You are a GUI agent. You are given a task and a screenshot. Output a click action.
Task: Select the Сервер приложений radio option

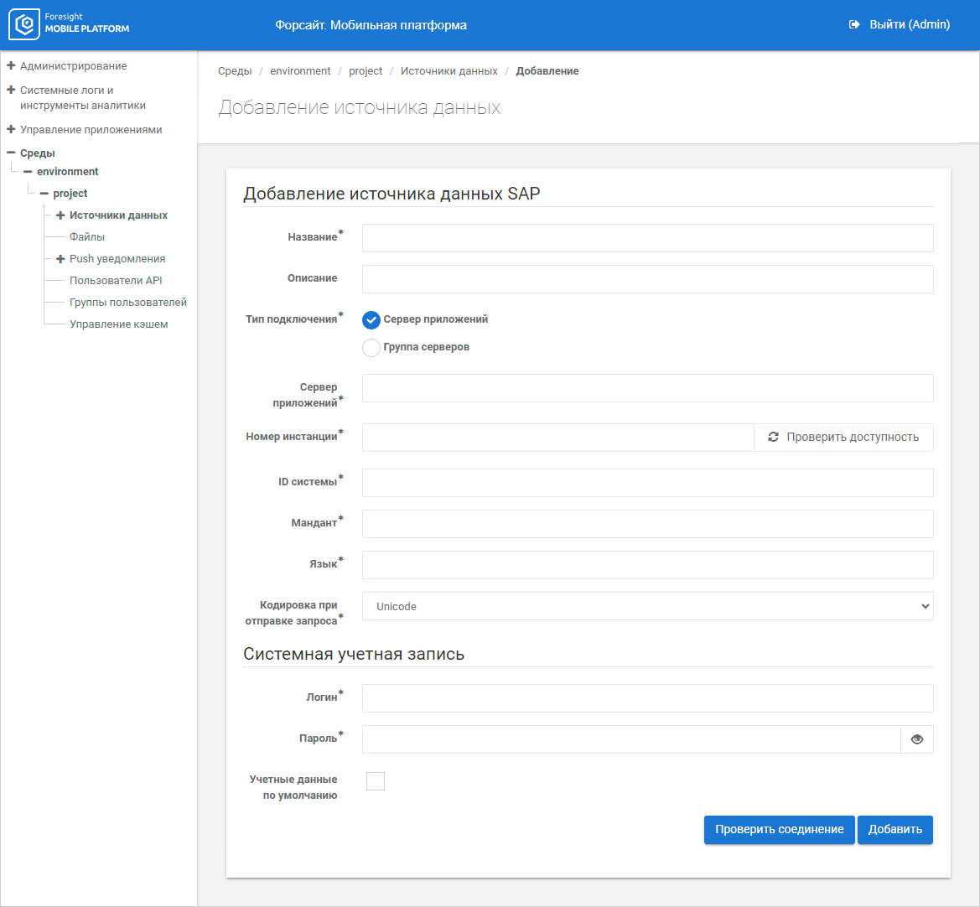click(x=371, y=320)
